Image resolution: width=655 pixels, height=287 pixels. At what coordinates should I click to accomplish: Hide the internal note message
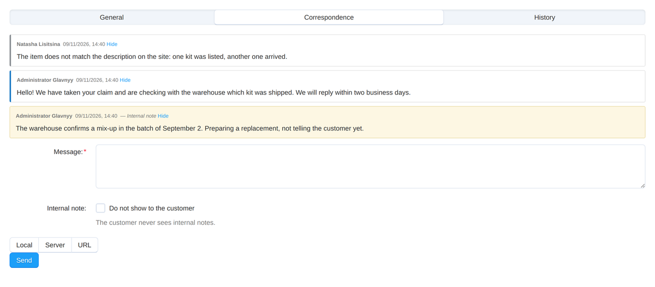pos(163,116)
